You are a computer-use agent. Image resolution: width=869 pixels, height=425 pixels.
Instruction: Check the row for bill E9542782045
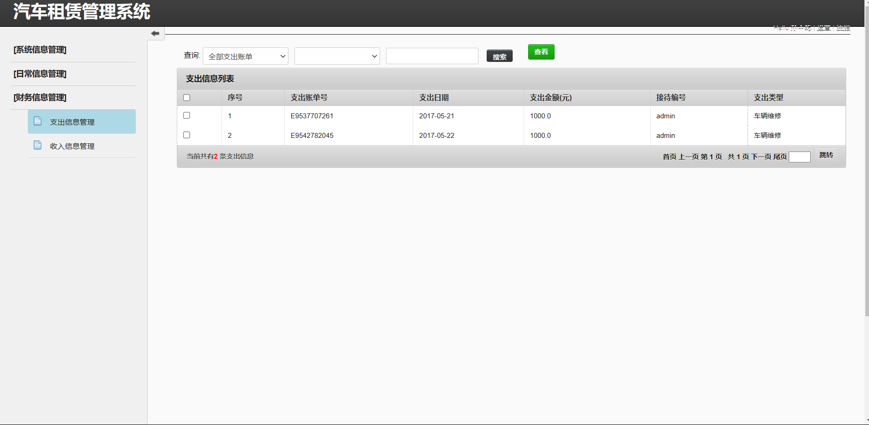[186, 135]
